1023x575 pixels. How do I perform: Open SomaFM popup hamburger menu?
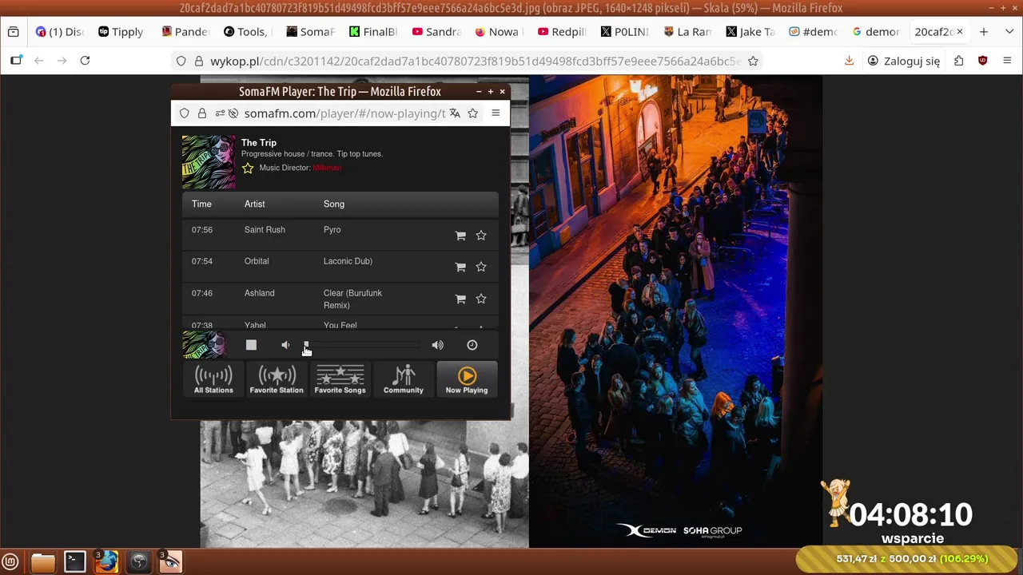496,113
